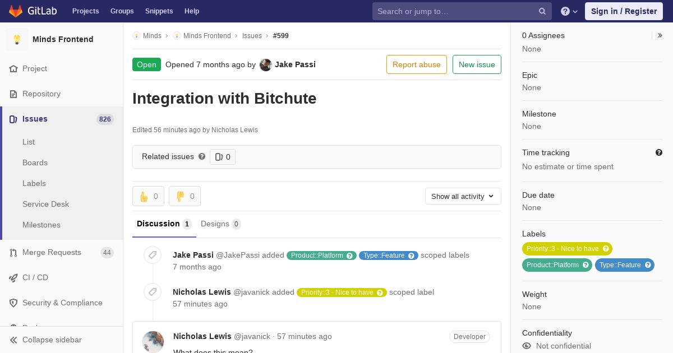Click the Related issues help icon
The width and height of the screenshot is (673, 353).
(202, 156)
